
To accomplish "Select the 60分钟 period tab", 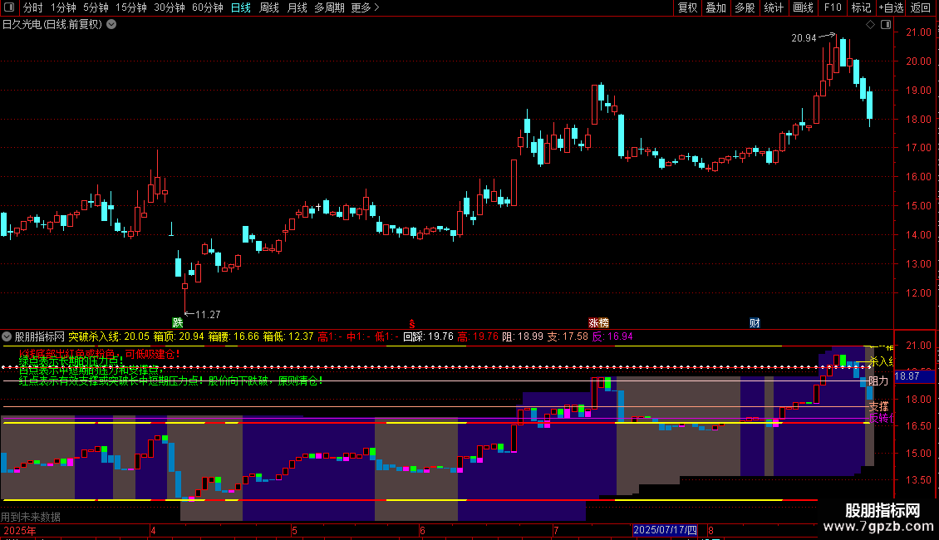I will 208,7.
